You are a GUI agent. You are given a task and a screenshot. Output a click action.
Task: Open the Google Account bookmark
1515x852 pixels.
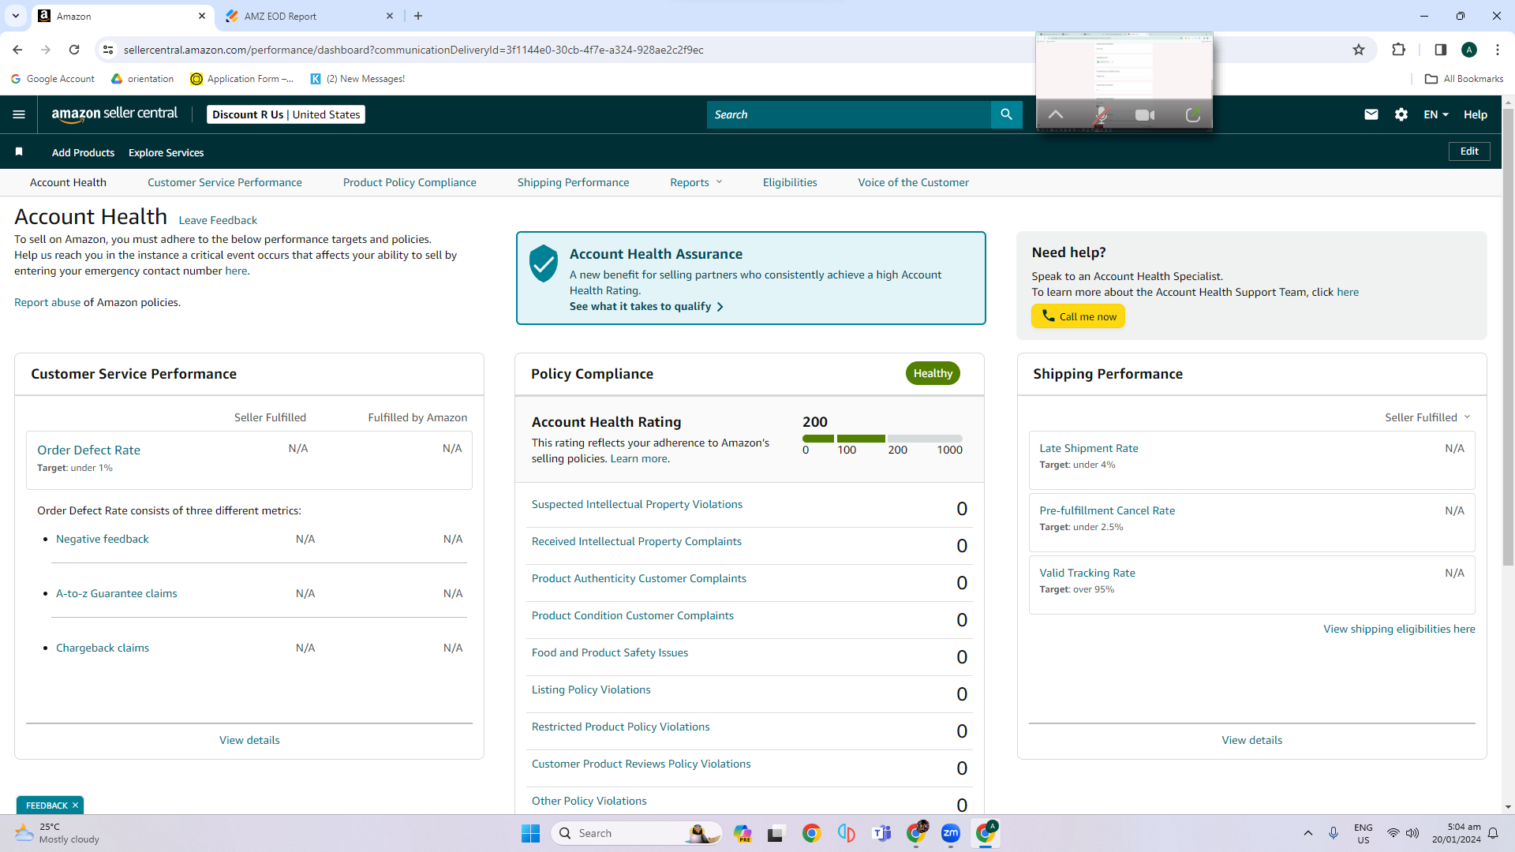click(52, 79)
